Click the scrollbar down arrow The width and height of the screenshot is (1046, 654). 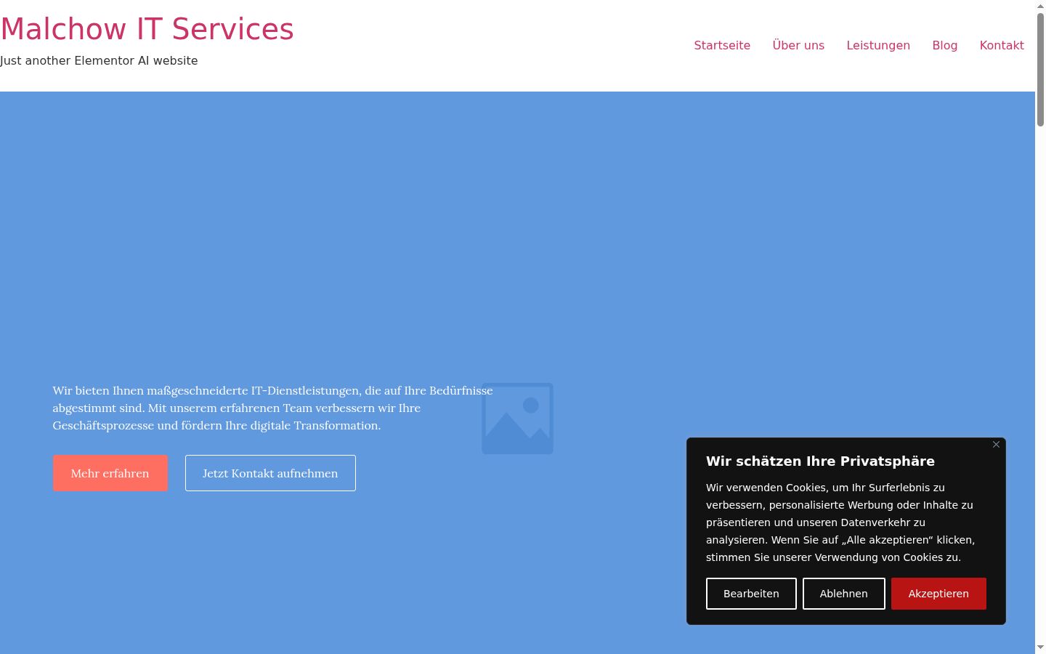1040,647
